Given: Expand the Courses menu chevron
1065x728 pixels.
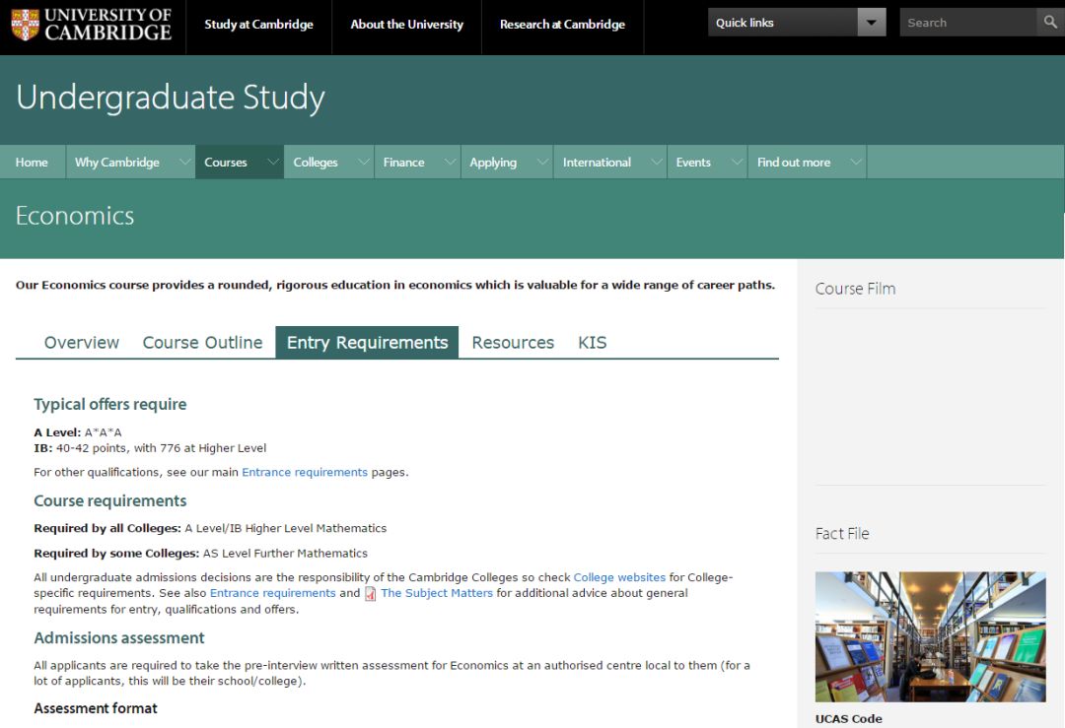Looking at the screenshot, I should [x=272, y=163].
